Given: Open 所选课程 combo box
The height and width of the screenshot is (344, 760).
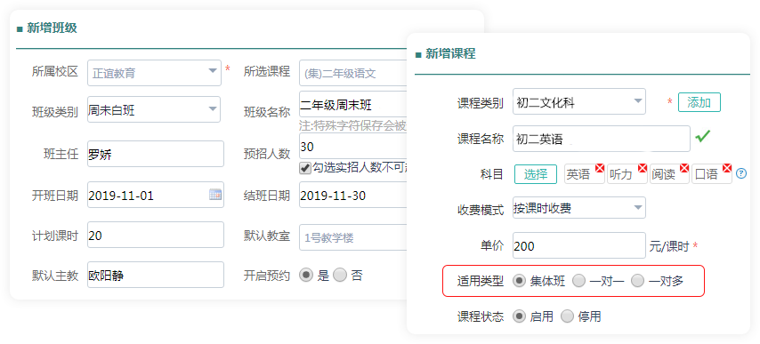Looking at the screenshot, I should (352, 73).
